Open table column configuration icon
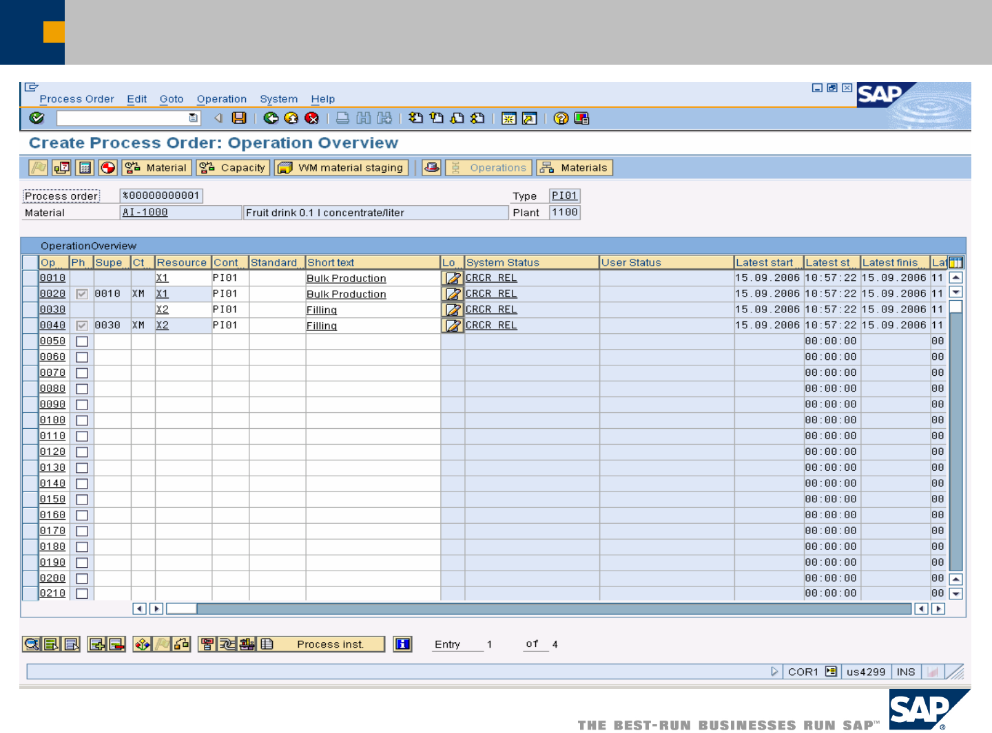Image resolution: width=992 pixels, height=733 pixels. [955, 262]
